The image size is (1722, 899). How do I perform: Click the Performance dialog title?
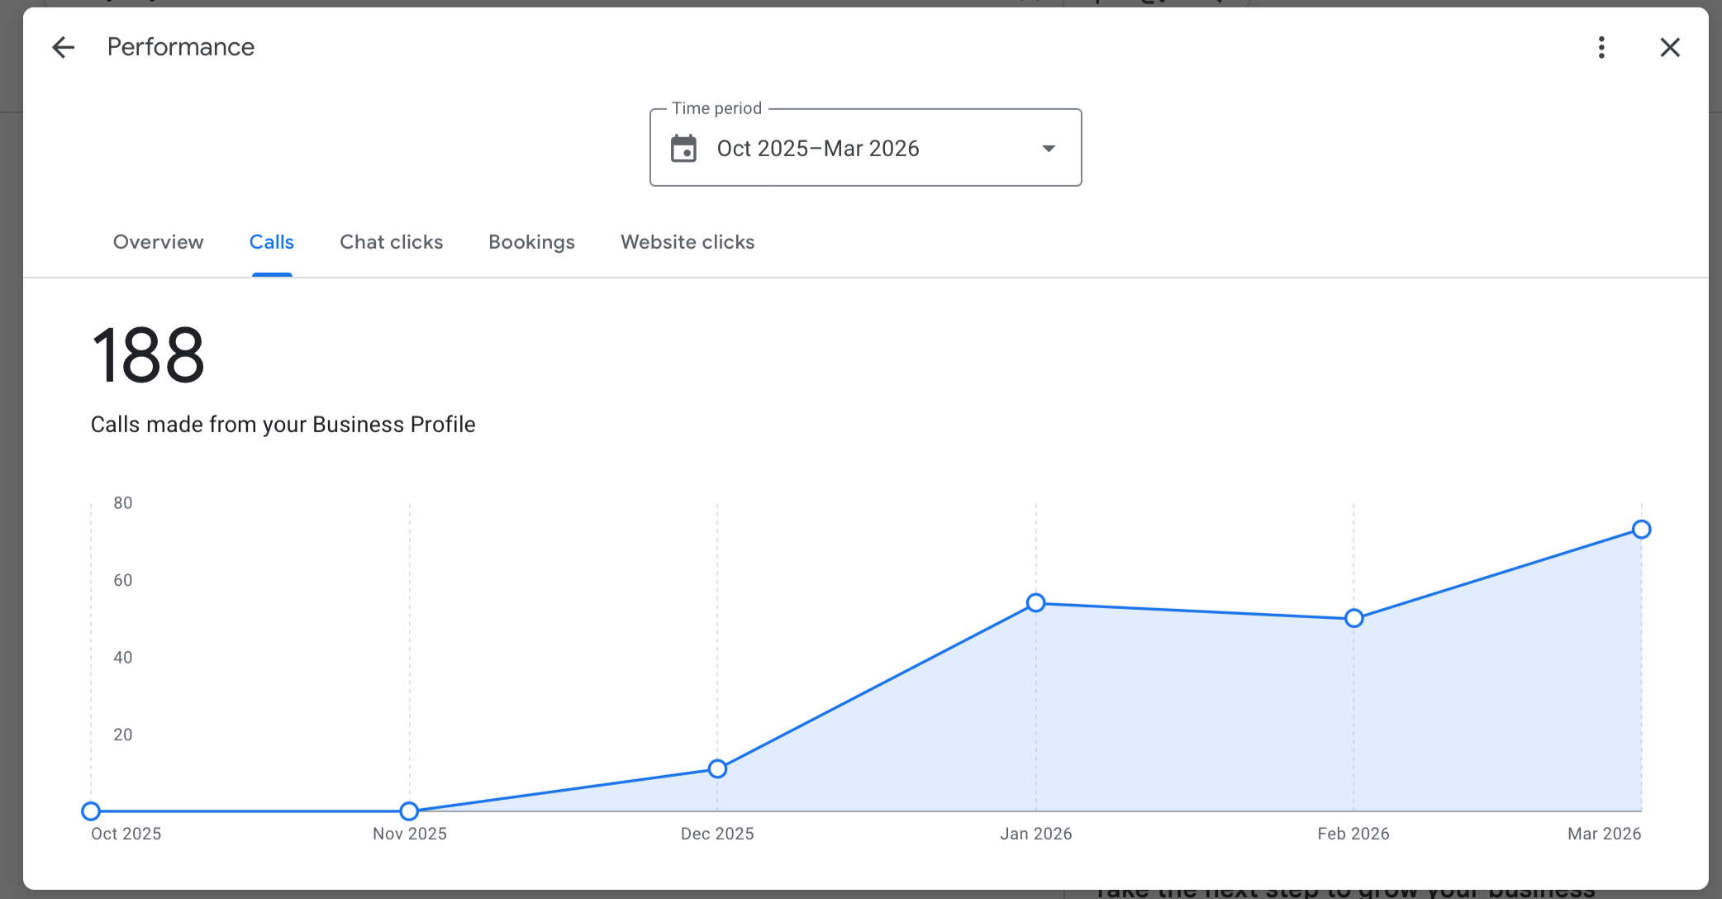[180, 47]
